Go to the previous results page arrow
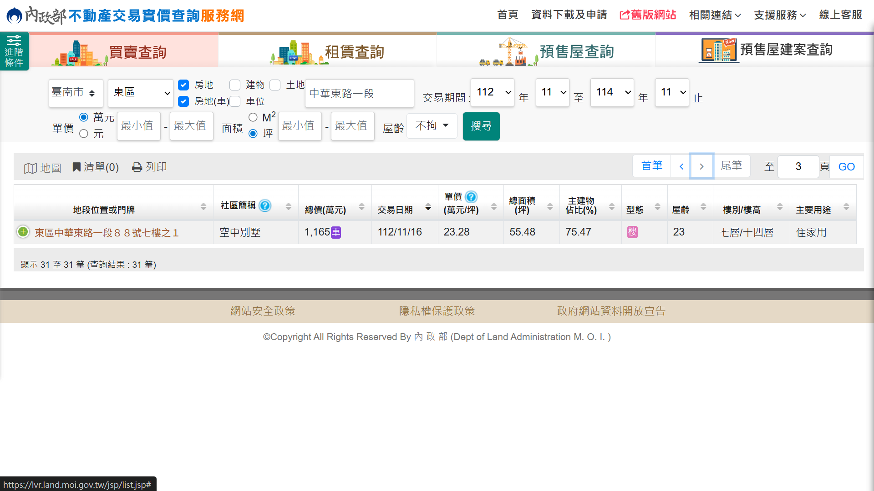Viewport: 874px width, 491px height. click(681, 166)
